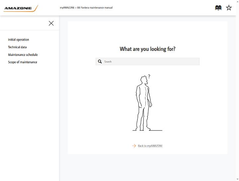Click the orange arrow beside Back link
This screenshot has height=181, width=239.
click(x=134, y=146)
